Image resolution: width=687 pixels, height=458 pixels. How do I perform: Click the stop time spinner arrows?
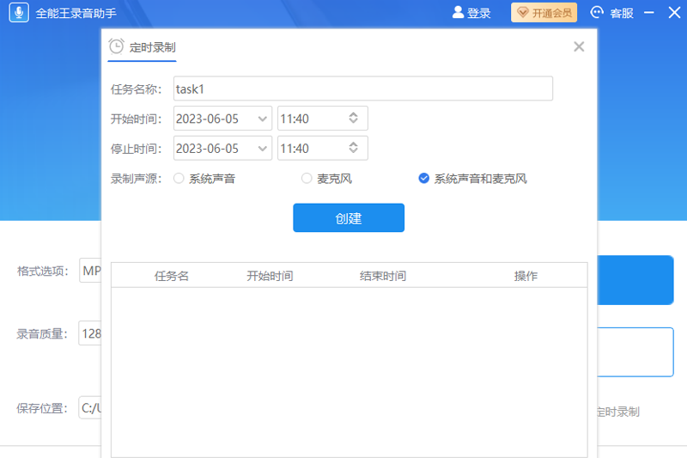353,149
